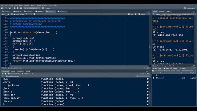Switch to the History tab
Screen dimensions: 197x111
tap(13, 71)
